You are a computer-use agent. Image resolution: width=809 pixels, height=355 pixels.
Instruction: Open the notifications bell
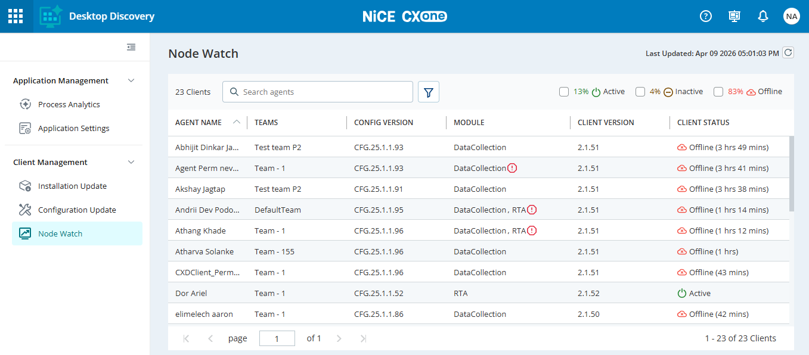pyautogui.click(x=762, y=16)
